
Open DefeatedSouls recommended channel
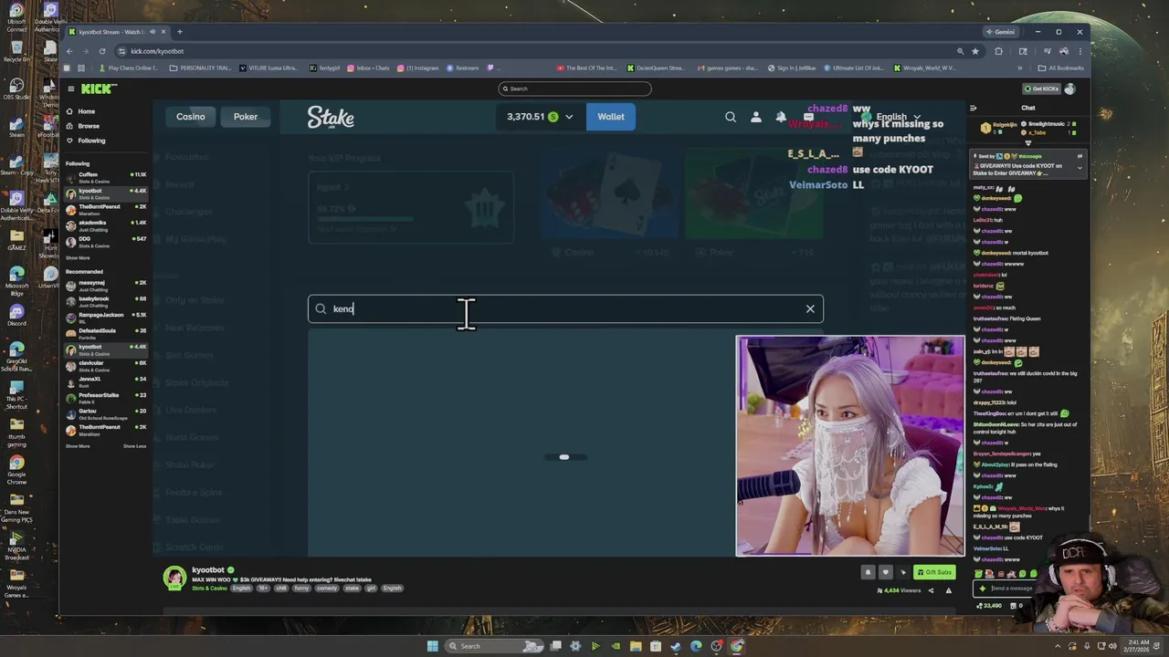coord(106,333)
